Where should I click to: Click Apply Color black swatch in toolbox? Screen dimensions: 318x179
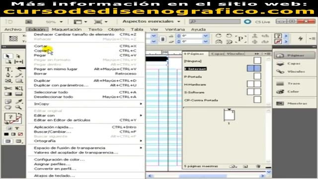point(6,134)
